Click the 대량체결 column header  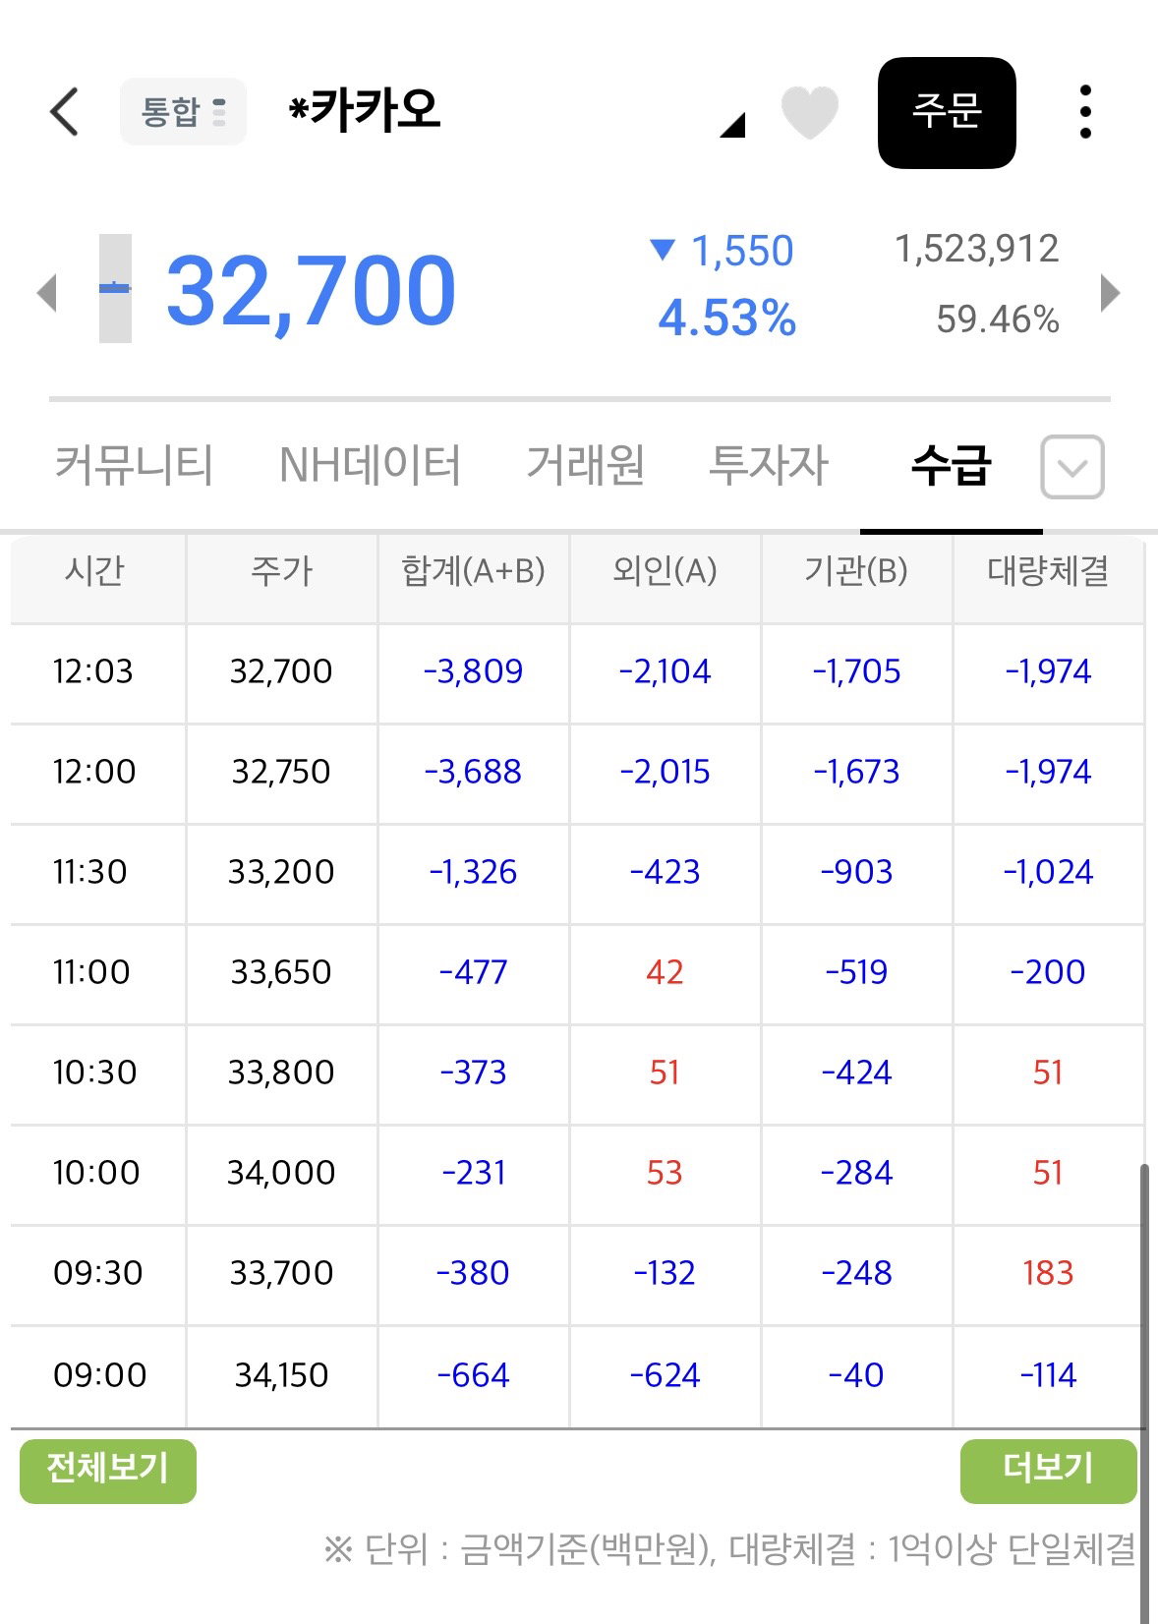[x=1048, y=571]
